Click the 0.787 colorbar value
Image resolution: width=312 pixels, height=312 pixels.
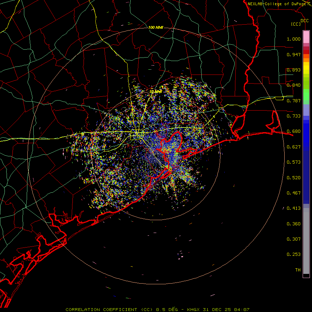click(294, 101)
